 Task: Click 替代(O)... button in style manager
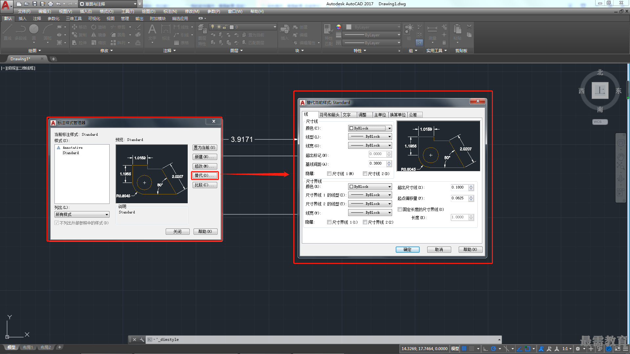(x=205, y=176)
